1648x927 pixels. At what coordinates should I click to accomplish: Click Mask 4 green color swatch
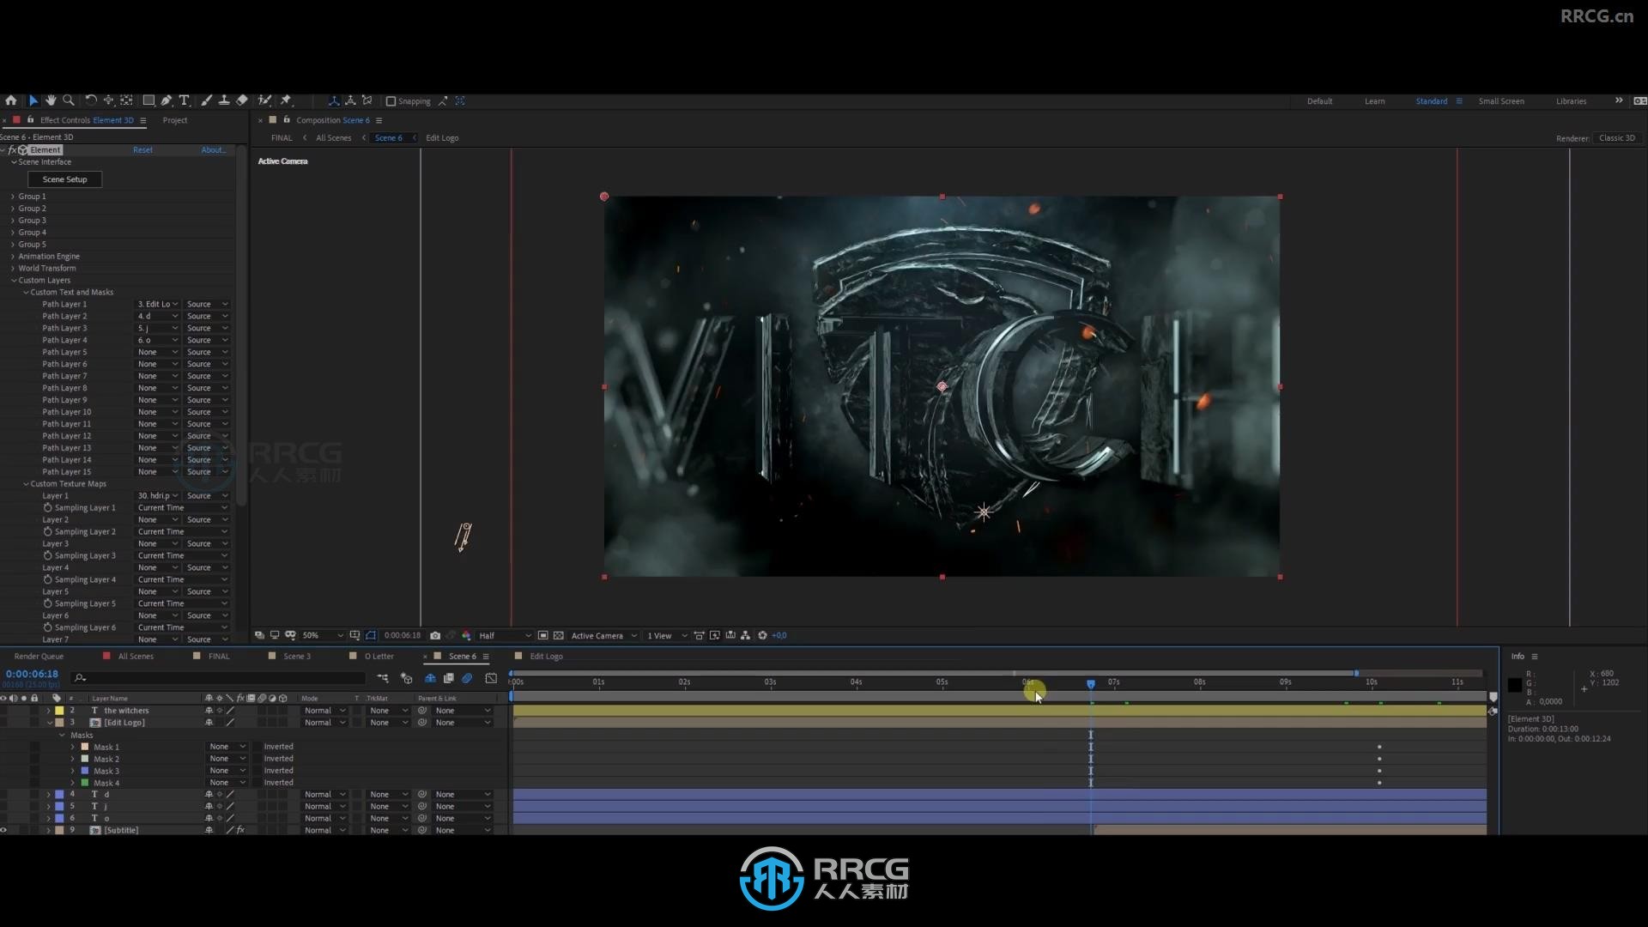[x=85, y=783]
